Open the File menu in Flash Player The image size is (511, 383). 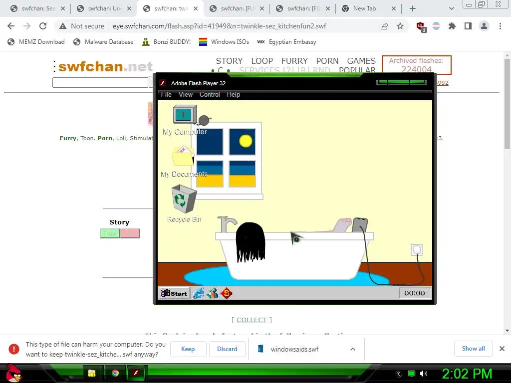pyautogui.click(x=166, y=94)
